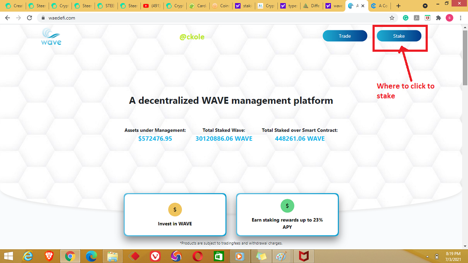This screenshot has height=263, width=468.
Task: Switch to the YouTube (491) tab
Action: [152, 6]
